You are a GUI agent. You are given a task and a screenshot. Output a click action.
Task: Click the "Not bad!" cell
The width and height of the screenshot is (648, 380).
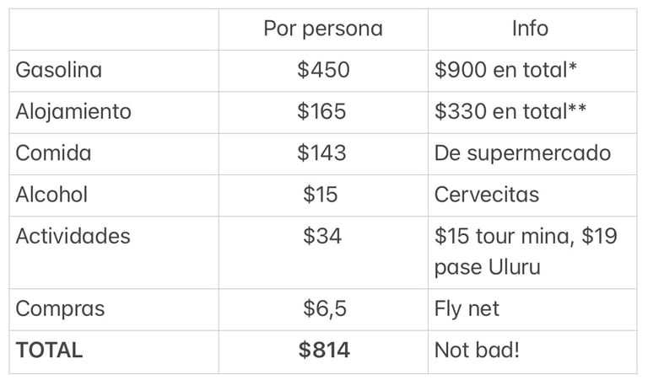point(477,351)
